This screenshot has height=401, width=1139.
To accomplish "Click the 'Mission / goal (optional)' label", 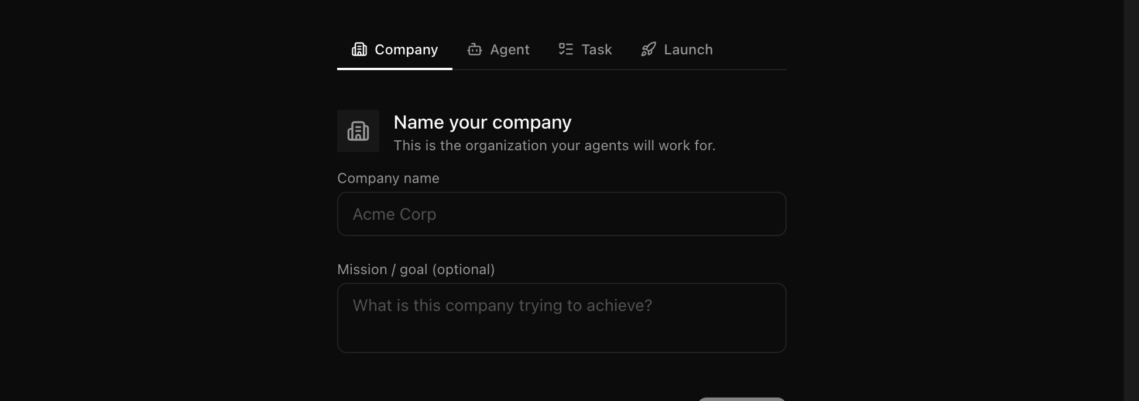I will pos(416,269).
